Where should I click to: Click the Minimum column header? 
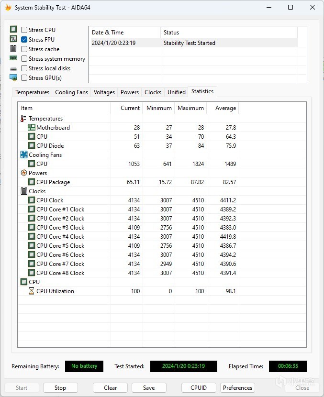tap(159, 108)
